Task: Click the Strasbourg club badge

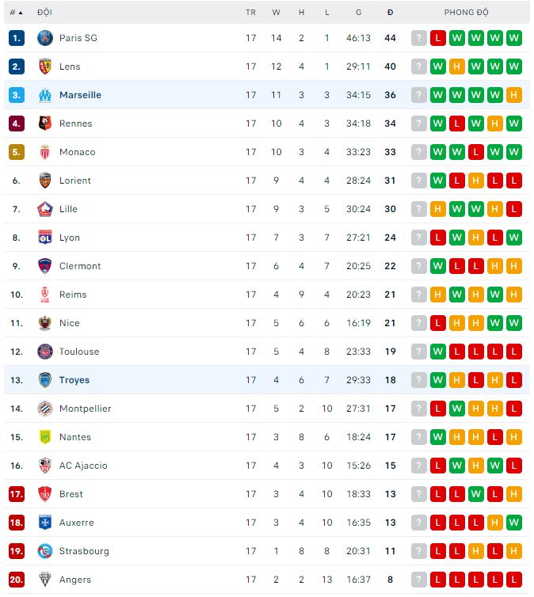Action: [x=45, y=551]
